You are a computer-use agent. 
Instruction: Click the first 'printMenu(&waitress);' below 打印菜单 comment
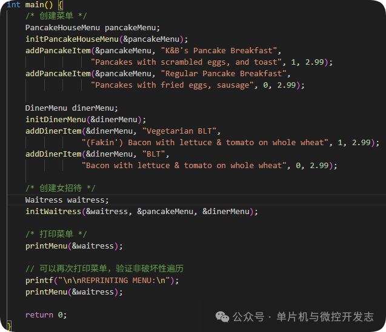tap(74, 246)
